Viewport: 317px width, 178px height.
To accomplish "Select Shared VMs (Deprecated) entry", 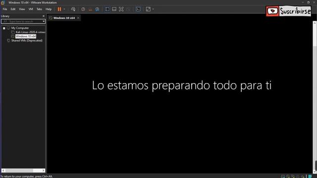I will tap(27, 41).
